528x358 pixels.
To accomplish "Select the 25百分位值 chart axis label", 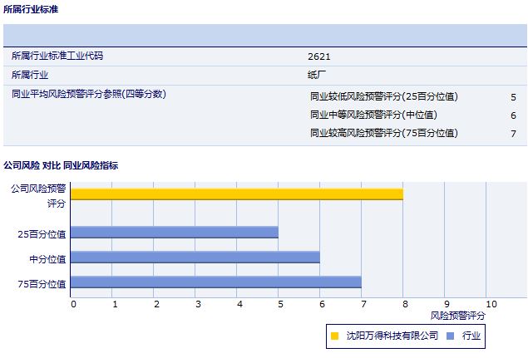I will [x=42, y=234].
